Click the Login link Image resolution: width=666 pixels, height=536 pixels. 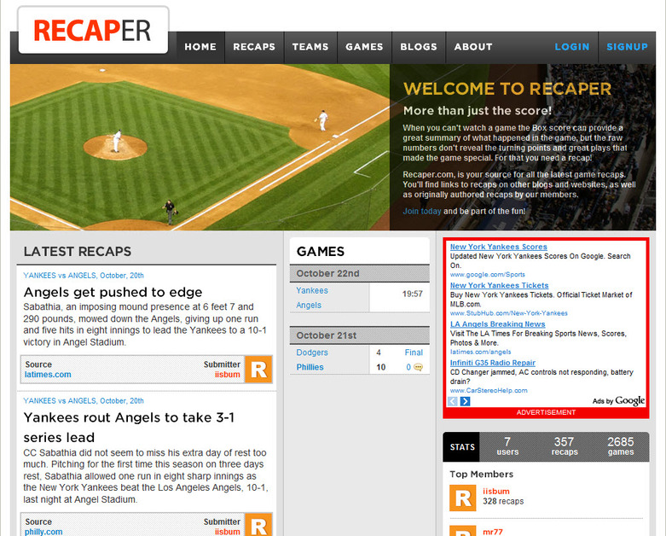[x=572, y=47]
